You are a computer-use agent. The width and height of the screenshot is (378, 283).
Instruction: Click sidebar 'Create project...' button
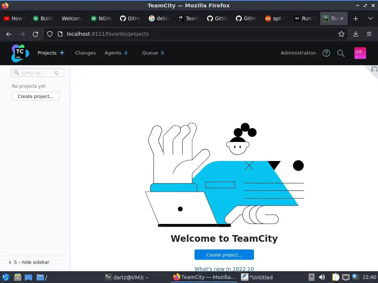click(35, 96)
